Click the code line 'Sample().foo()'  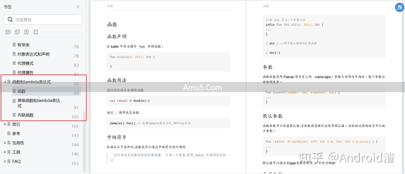(122, 123)
